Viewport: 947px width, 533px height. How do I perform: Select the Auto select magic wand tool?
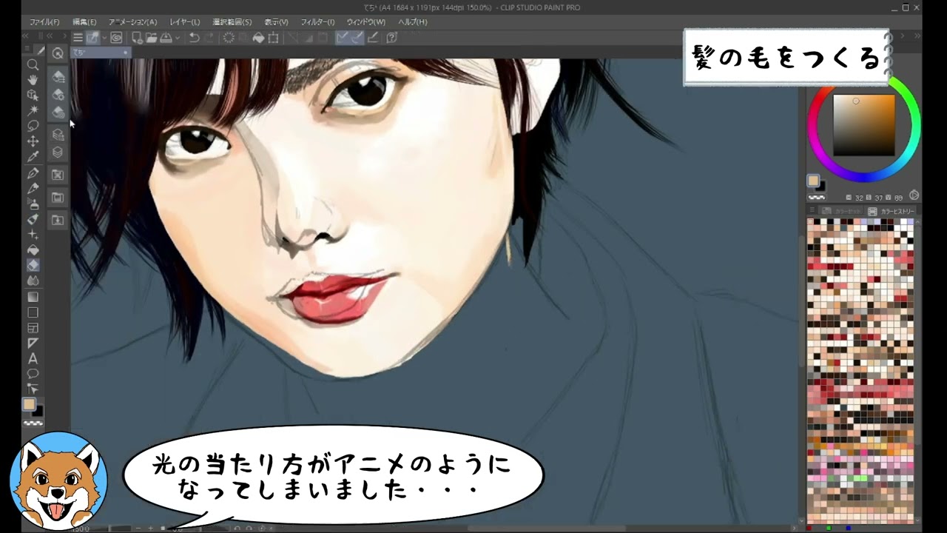pyautogui.click(x=33, y=110)
